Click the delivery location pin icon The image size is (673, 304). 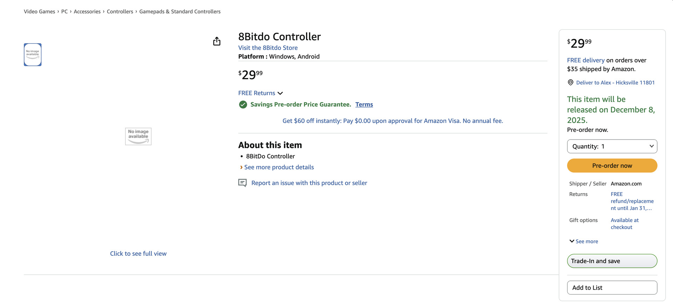(x=570, y=83)
